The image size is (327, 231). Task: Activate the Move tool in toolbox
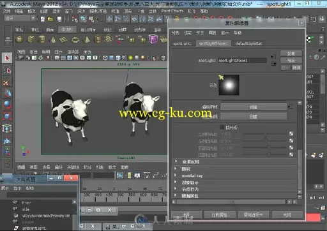tap(7, 93)
